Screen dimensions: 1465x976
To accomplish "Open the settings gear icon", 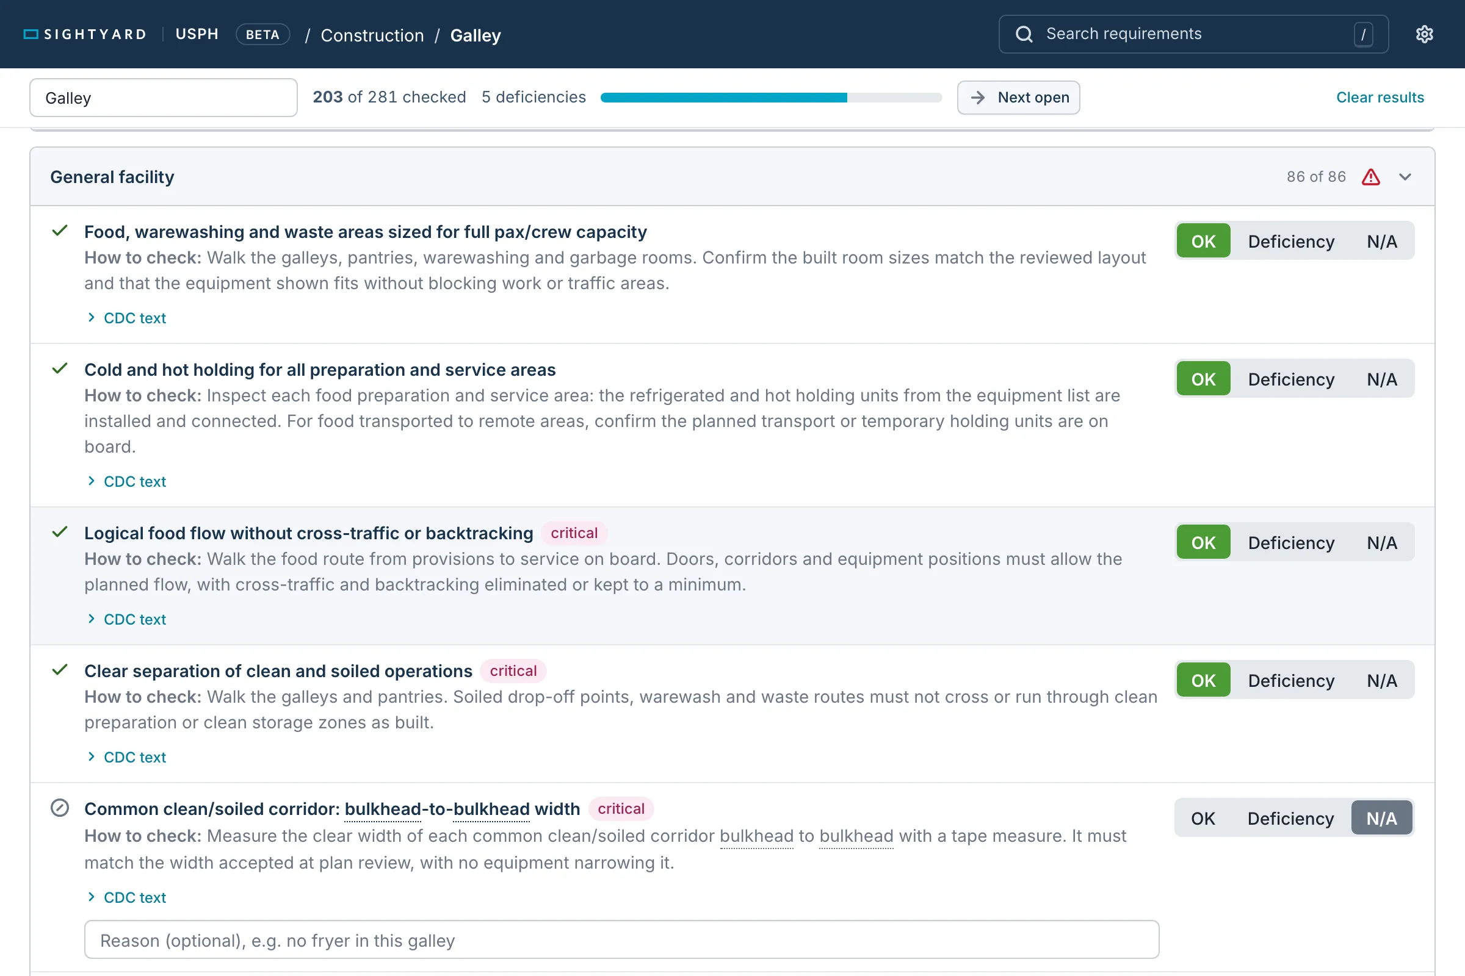I will tap(1425, 34).
